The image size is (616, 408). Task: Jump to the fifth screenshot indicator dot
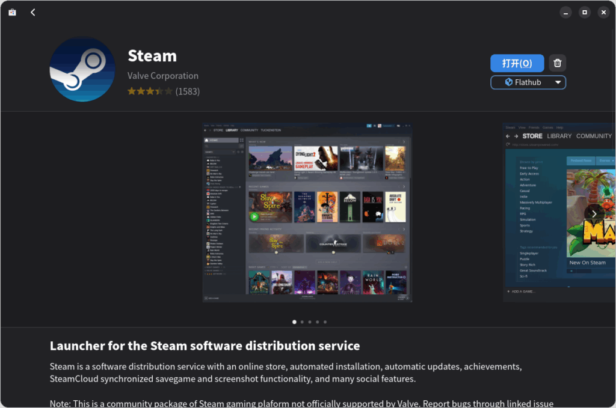(x=325, y=322)
